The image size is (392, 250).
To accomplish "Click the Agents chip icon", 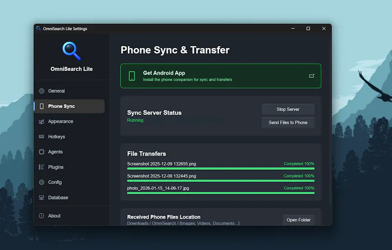I will (x=42, y=152).
